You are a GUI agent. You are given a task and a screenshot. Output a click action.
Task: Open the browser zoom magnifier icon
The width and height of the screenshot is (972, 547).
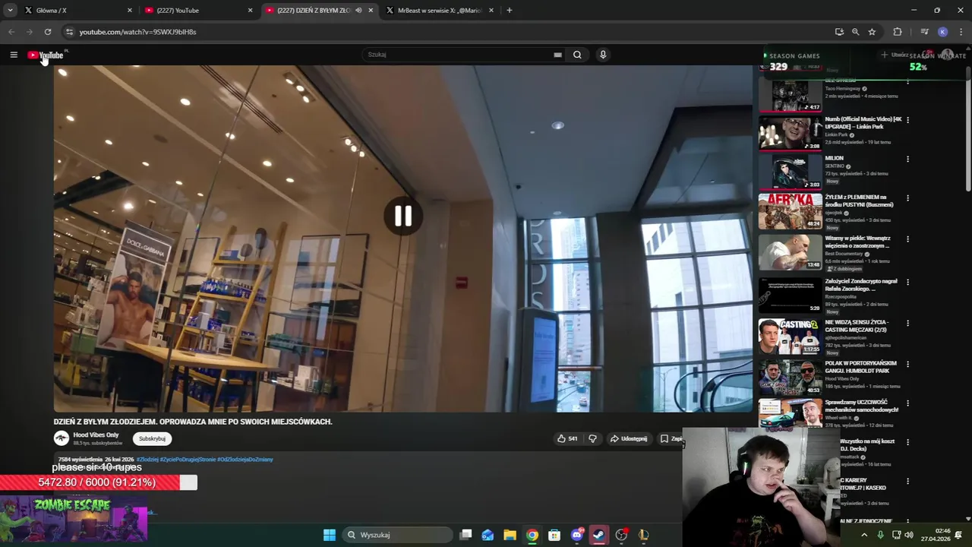tap(855, 32)
